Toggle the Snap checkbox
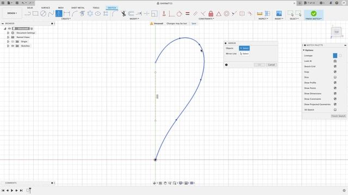Viewport: 348px width, 195px height. 335,72
